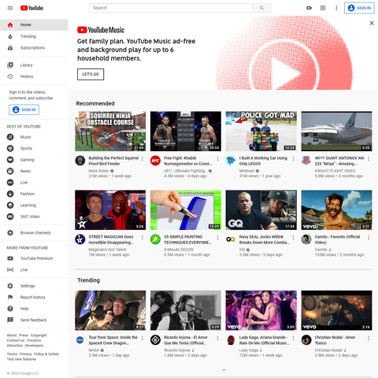
Task: Open the top bar settings dots menu
Action: [336, 8]
